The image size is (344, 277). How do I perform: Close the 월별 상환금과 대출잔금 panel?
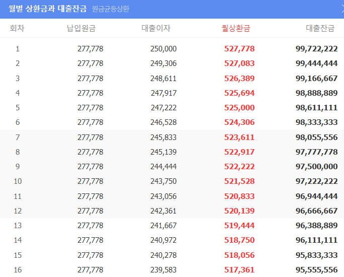pyautogui.click(x=342, y=9)
